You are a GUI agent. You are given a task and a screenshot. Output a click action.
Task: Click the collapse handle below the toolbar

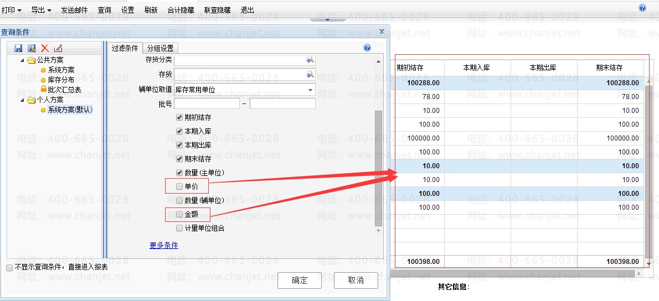click(x=328, y=19)
